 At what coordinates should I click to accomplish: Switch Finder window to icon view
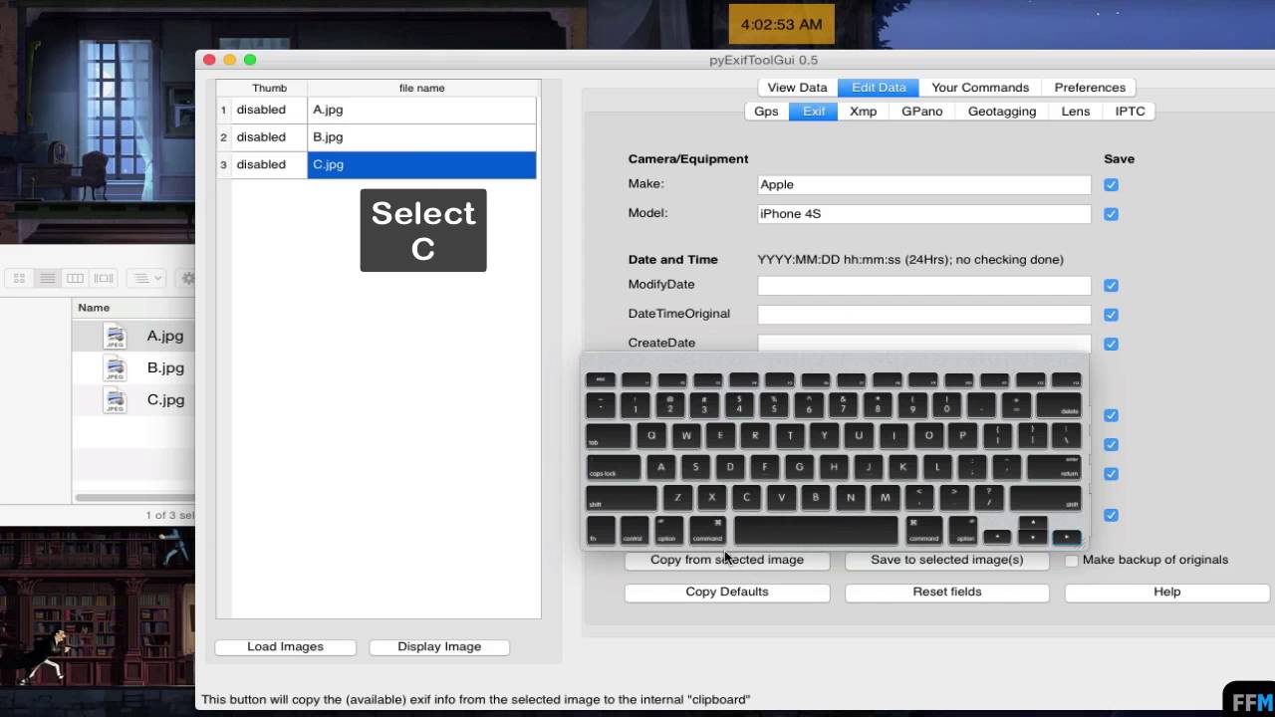(19, 278)
